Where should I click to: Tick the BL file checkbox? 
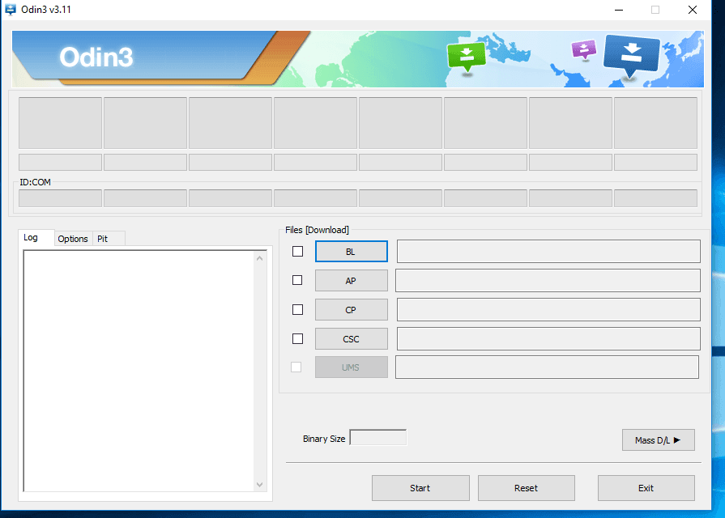[x=298, y=252]
